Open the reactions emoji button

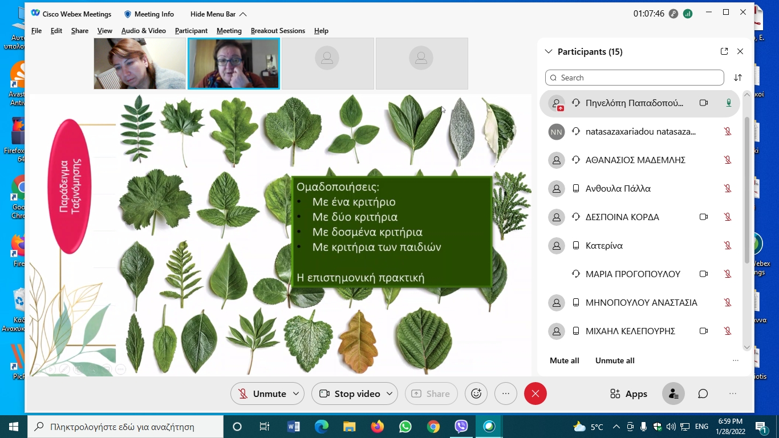(x=476, y=394)
